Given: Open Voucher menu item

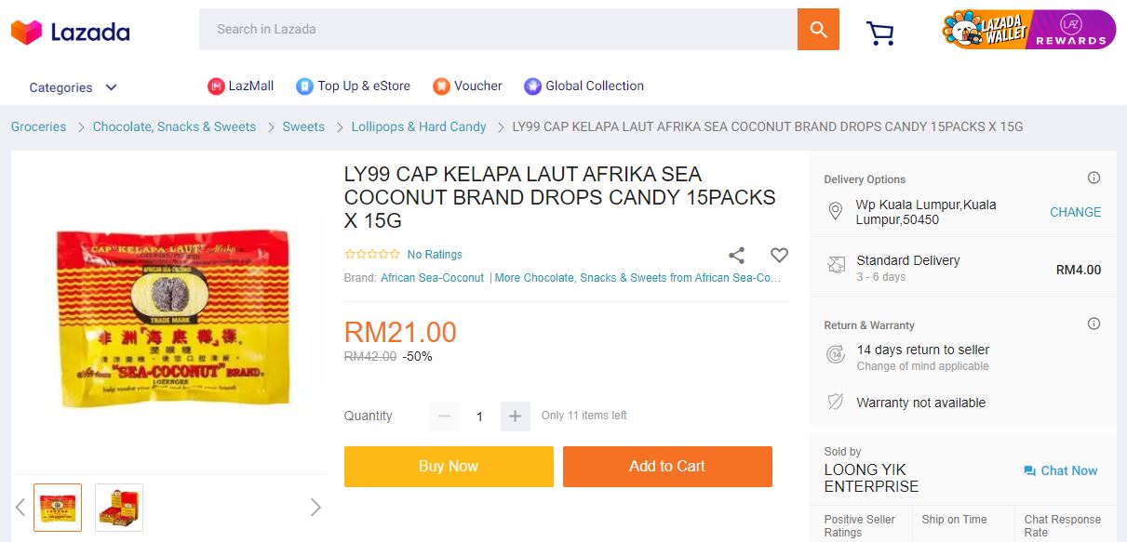Looking at the screenshot, I should (467, 86).
